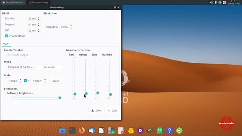Image resolution: width=242 pixels, height=136 pixels.
Task: Decrease the Standby time with down arrow
Action: click(39, 20)
